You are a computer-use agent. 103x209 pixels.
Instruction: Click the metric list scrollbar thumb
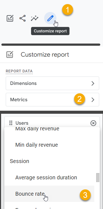coord(98,177)
